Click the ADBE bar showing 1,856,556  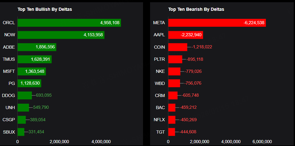click(37, 47)
